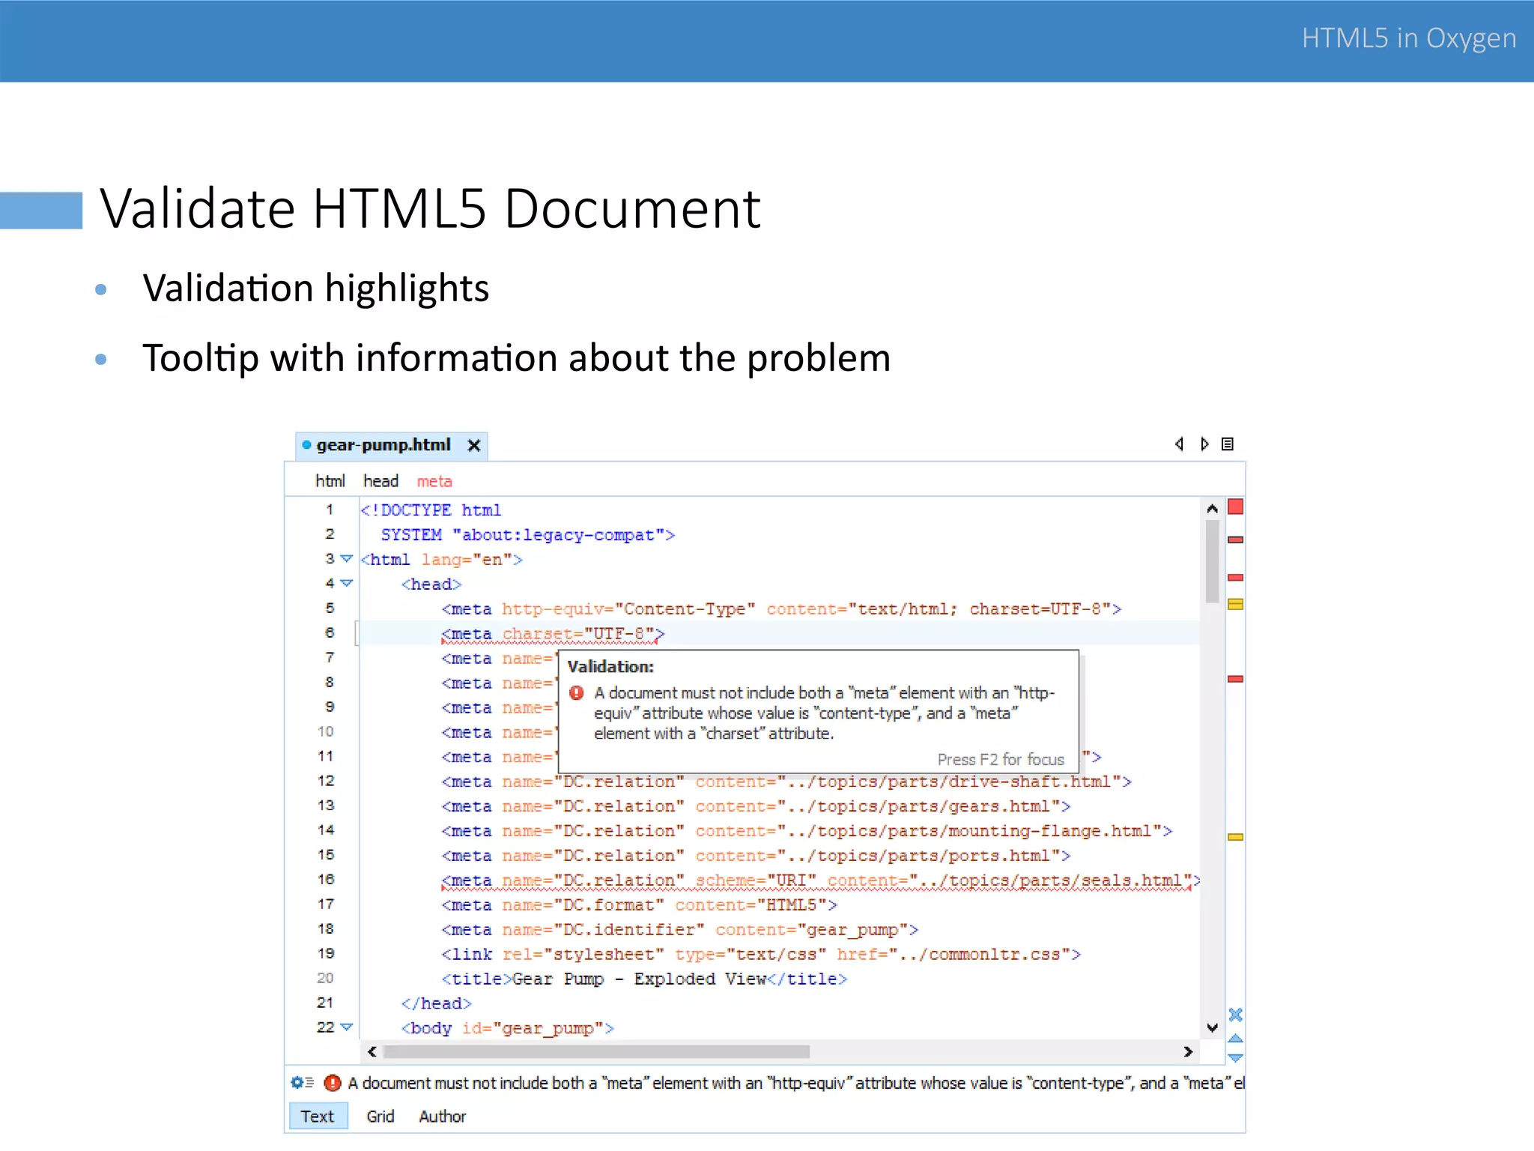Click SYSTEM "about:legacy-compat" on line 2
This screenshot has height=1151, width=1534.
point(528,535)
